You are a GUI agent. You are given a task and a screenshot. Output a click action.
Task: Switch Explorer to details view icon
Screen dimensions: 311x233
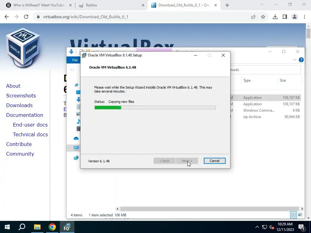[293, 215]
